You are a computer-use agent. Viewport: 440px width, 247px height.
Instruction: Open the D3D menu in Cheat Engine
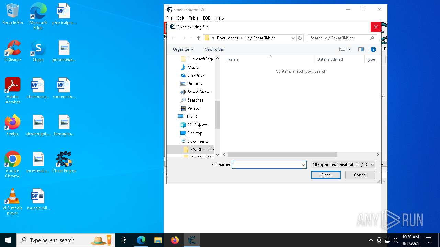click(207, 18)
